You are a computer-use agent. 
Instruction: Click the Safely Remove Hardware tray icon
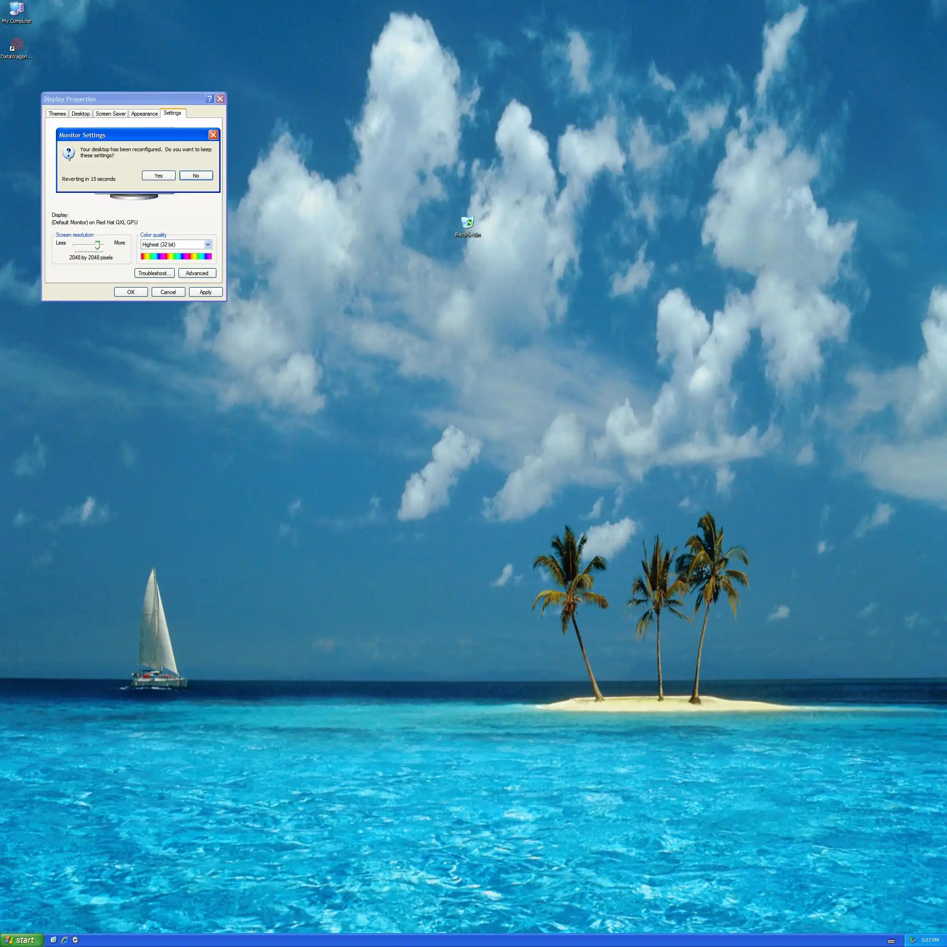[x=912, y=940]
